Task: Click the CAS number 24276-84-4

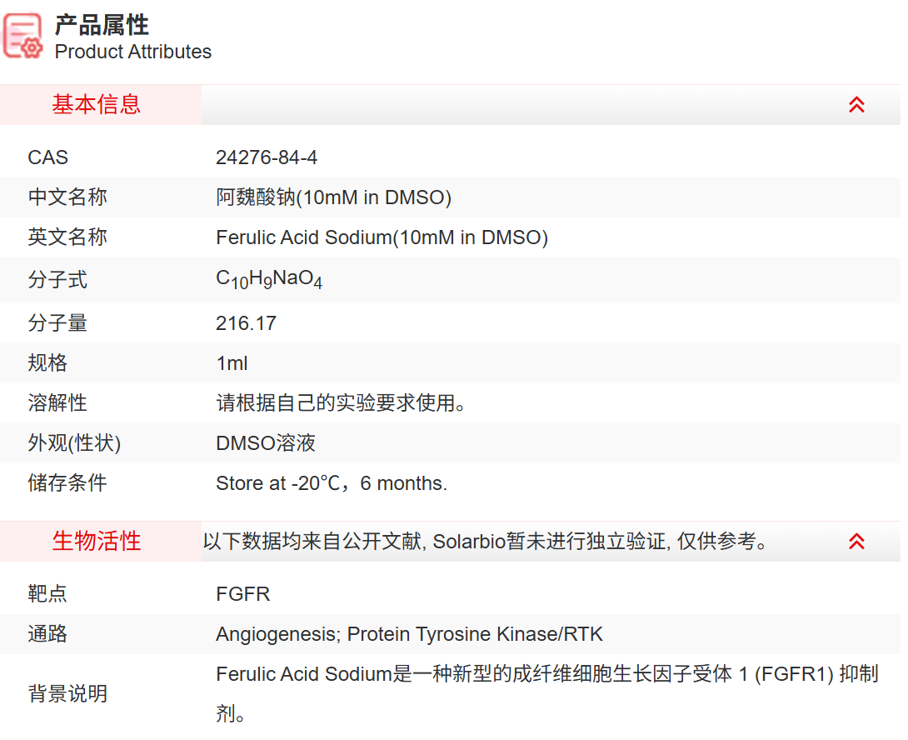Action: (x=267, y=157)
